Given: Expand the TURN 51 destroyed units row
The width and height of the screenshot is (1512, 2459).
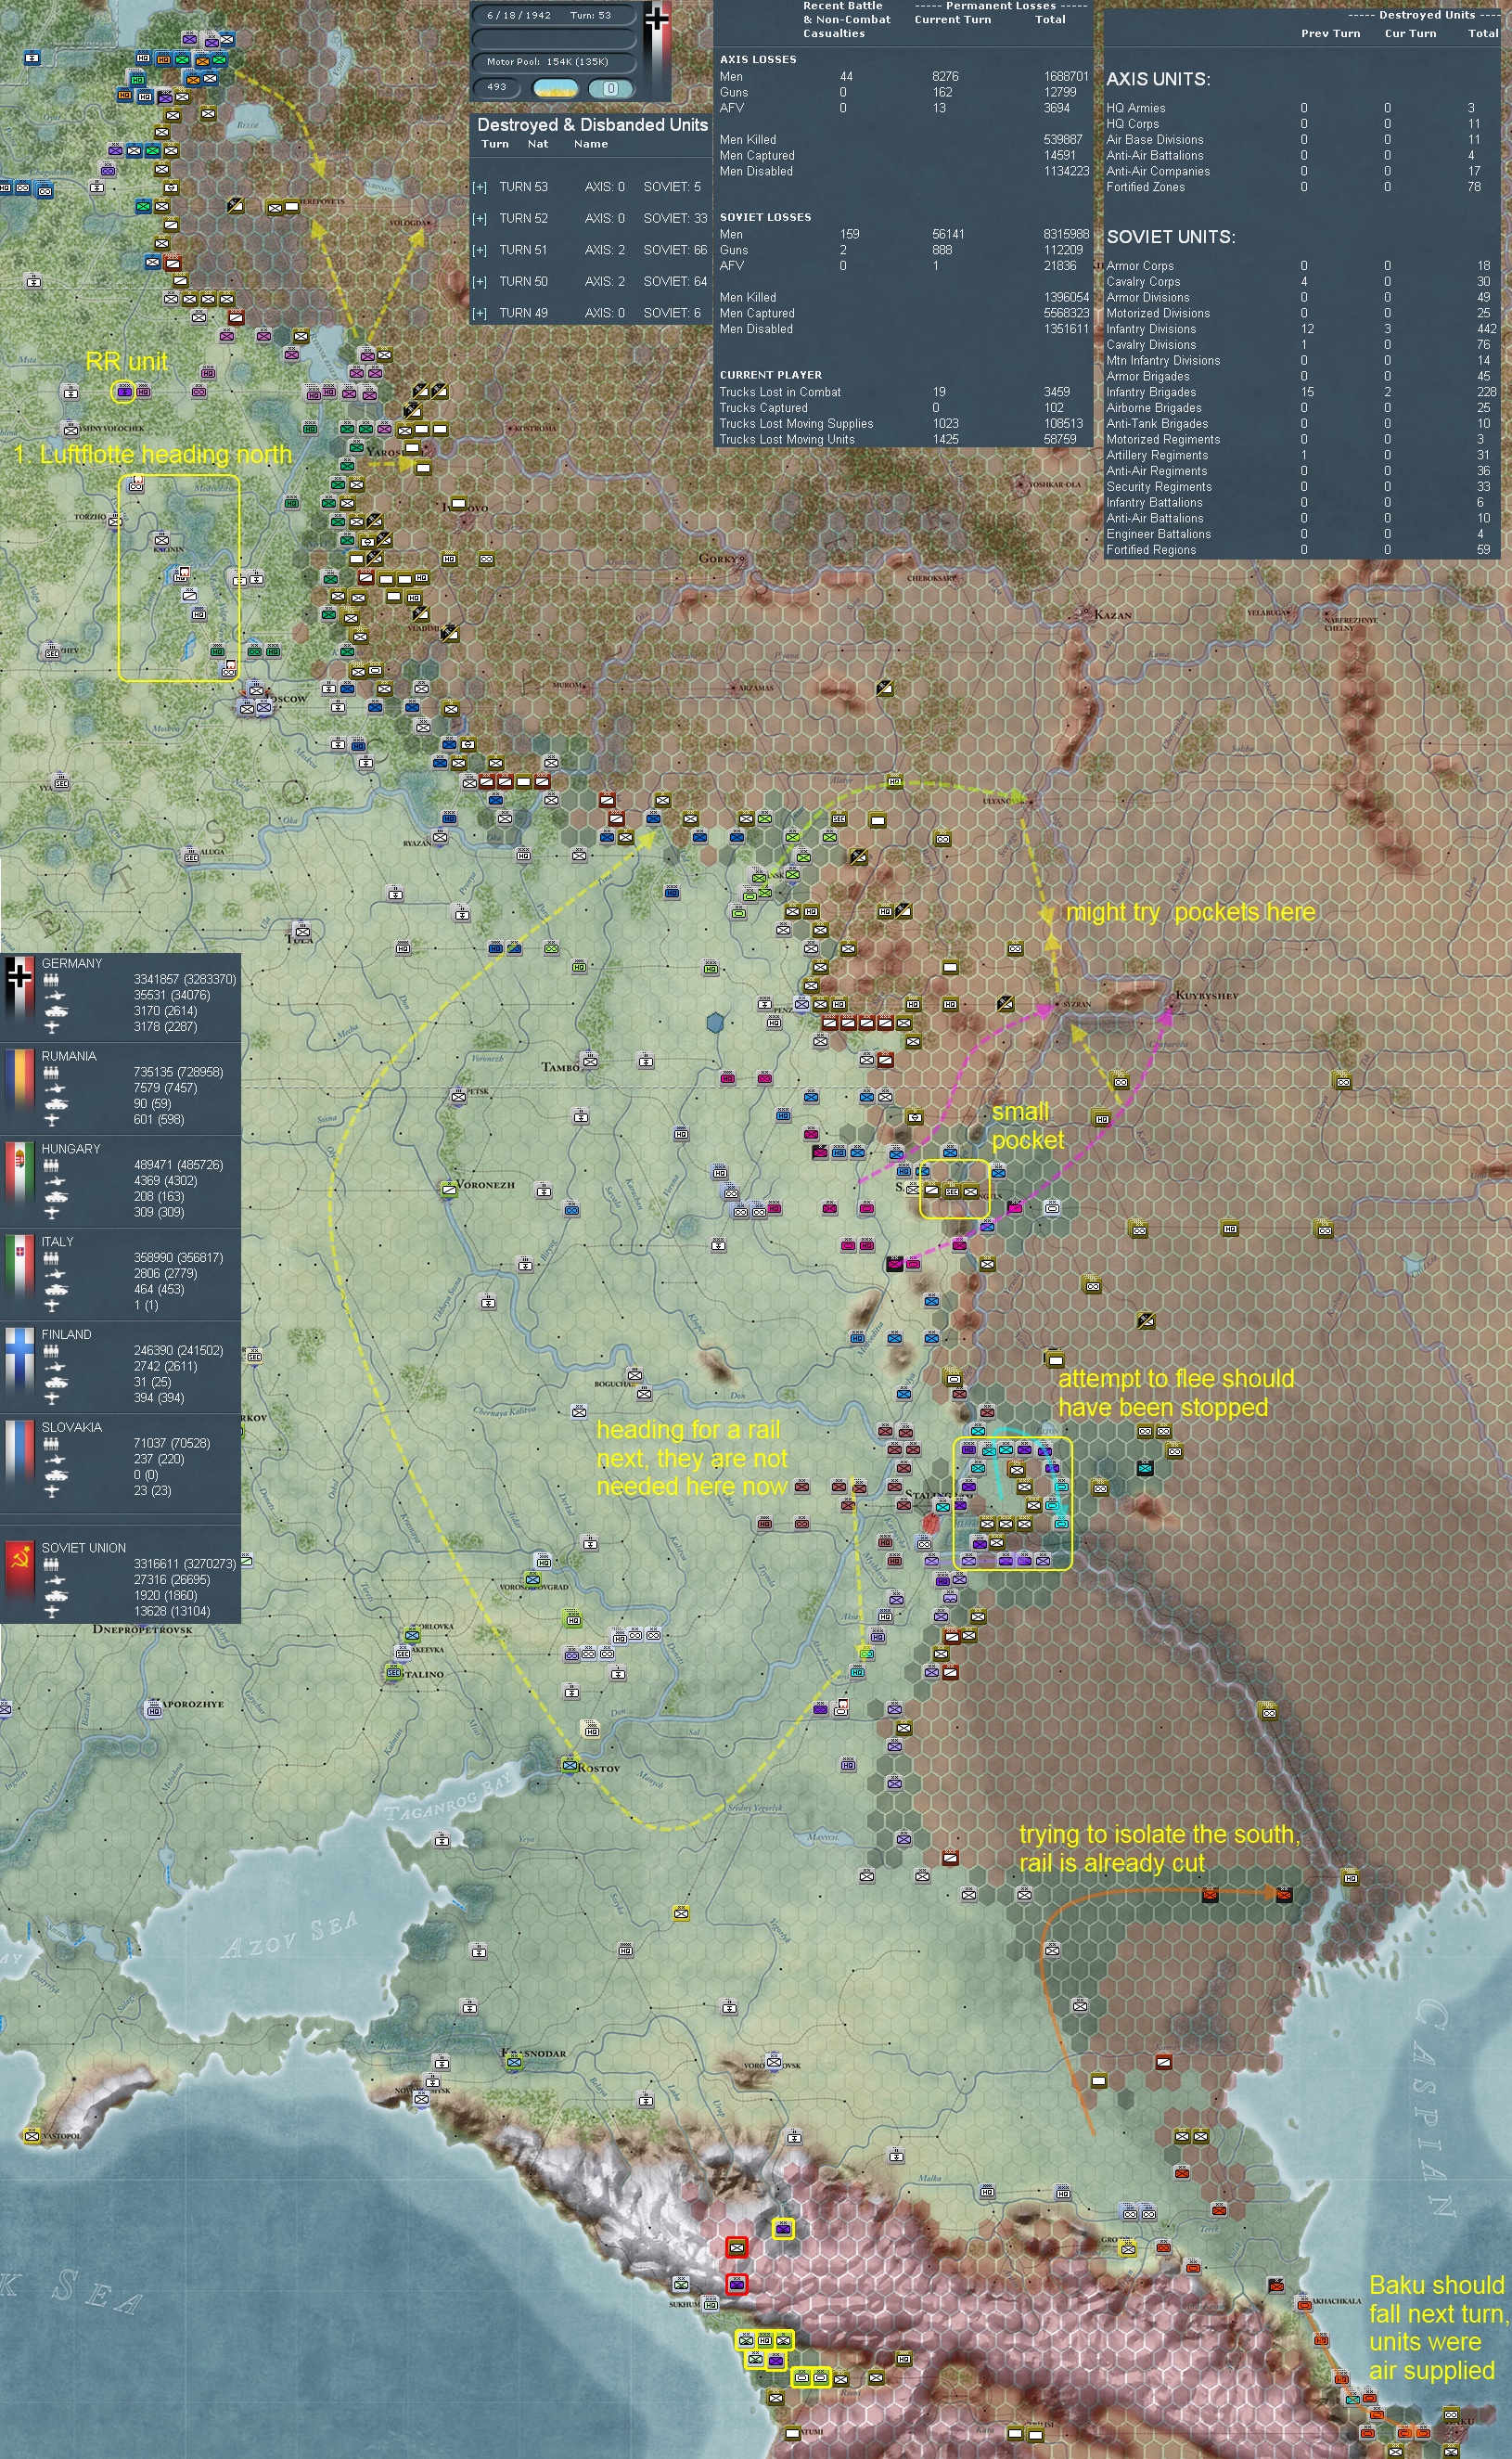Looking at the screenshot, I should (x=480, y=251).
